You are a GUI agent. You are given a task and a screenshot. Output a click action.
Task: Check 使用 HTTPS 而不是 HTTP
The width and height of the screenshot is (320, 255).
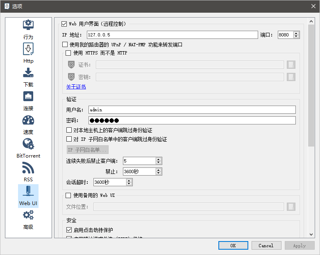pyautogui.click(x=68, y=53)
